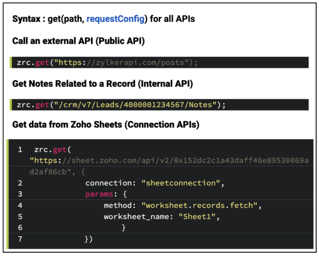Click the params keyword in the code
The height and width of the screenshot is (256, 319).
click(99, 194)
